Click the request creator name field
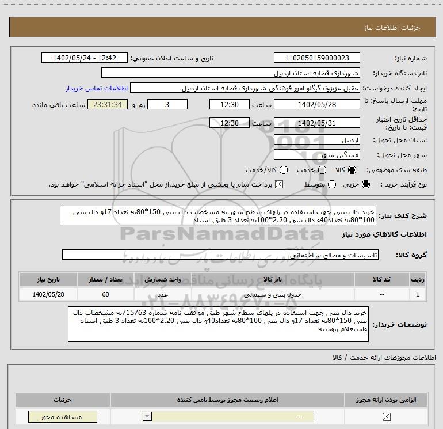This screenshot has height=429, width=443. [245, 88]
